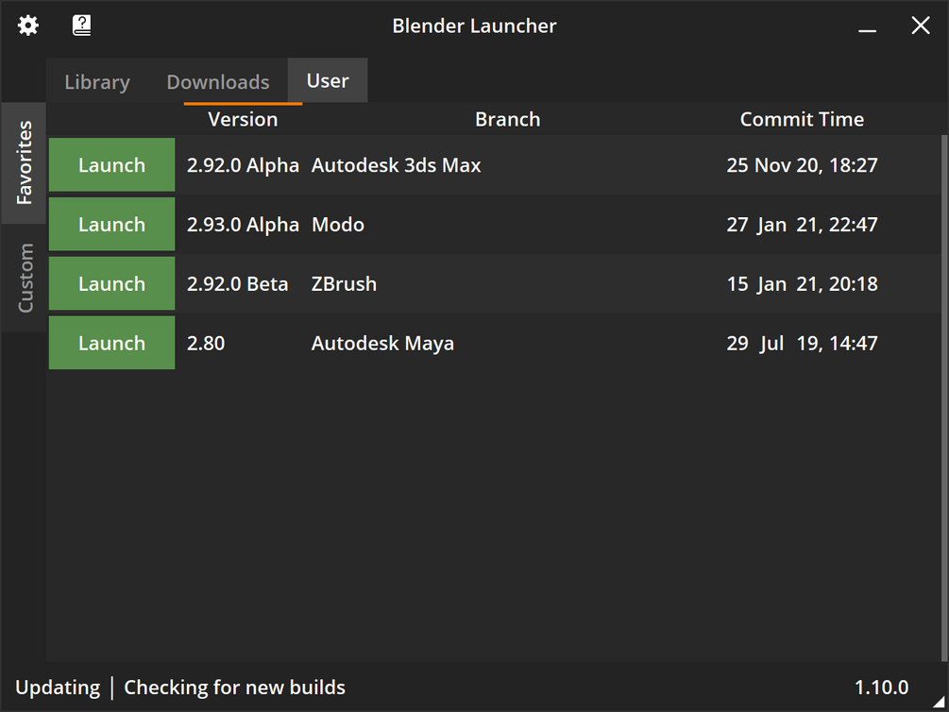The image size is (949, 712).
Task: Open the Favorites side tab
Action: (x=25, y=162)
